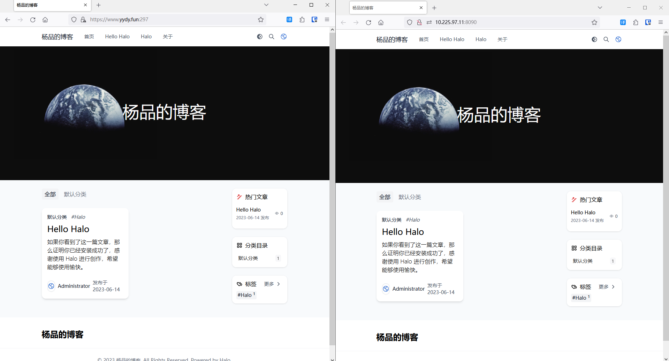
Task: Open extensions puzzle icon in right browser
Action: coord(636,22)
